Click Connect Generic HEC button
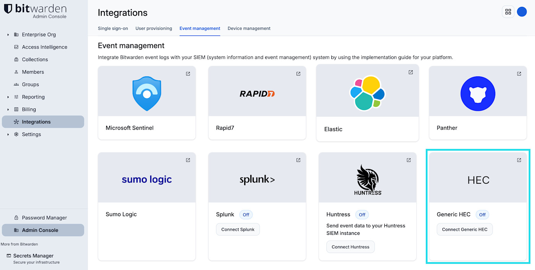 pyautogui.click(x=465, y=230)
